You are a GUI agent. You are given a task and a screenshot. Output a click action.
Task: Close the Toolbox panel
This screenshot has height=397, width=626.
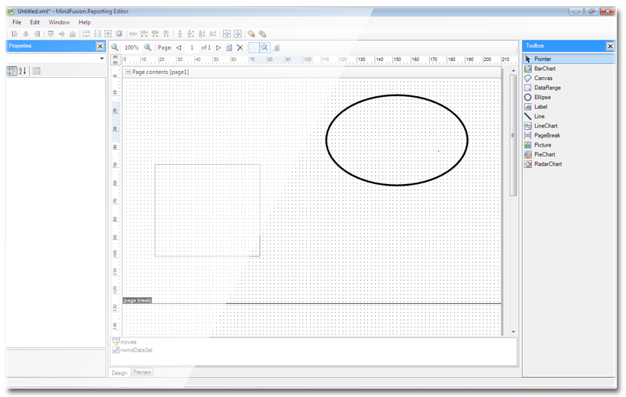[x=609, y=47]
